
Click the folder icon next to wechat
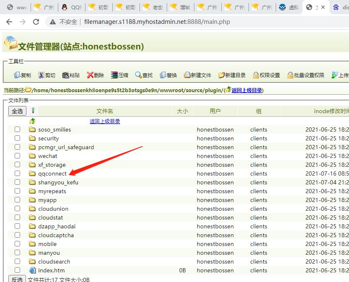coord(32,156)
